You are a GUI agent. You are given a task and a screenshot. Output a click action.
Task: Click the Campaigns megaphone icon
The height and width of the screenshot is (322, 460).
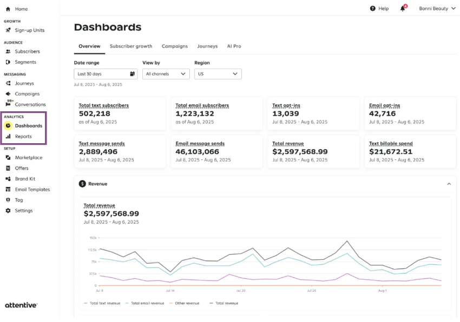pyautogui.click(x=8, y=94)
